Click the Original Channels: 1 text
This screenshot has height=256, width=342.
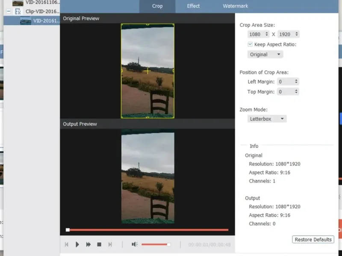click(262, 181)
